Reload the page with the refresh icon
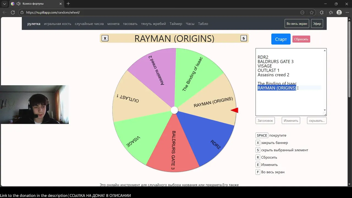Screen dimensions: 352x198 click(13, 12)
